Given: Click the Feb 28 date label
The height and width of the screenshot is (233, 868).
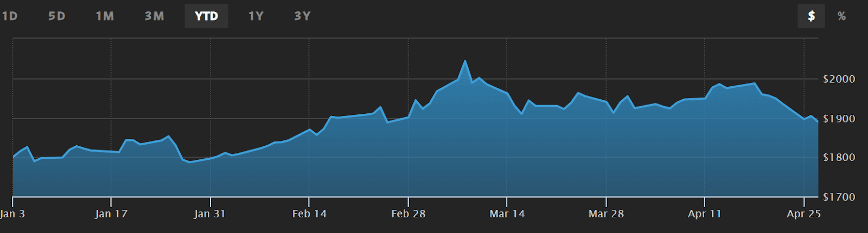Looking at the screenshot, I should click(409, 213).
